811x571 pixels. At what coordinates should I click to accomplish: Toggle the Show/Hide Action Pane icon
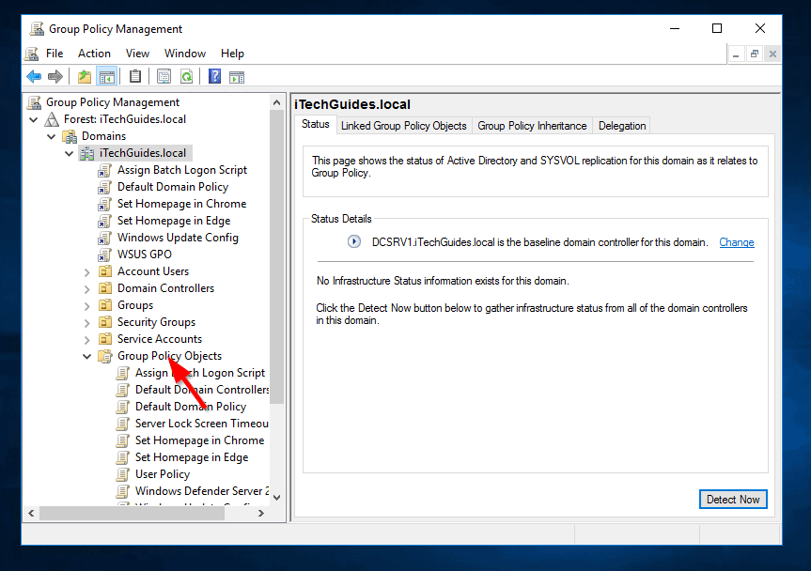tap(237, 77)
